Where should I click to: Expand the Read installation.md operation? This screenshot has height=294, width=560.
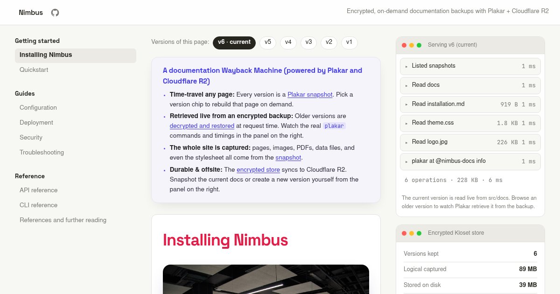point(470,105)
